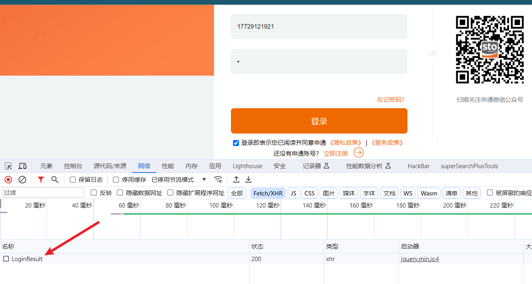Open the 《服务政策》 link
Screen dimensions: 532x284
pos(387,143)
